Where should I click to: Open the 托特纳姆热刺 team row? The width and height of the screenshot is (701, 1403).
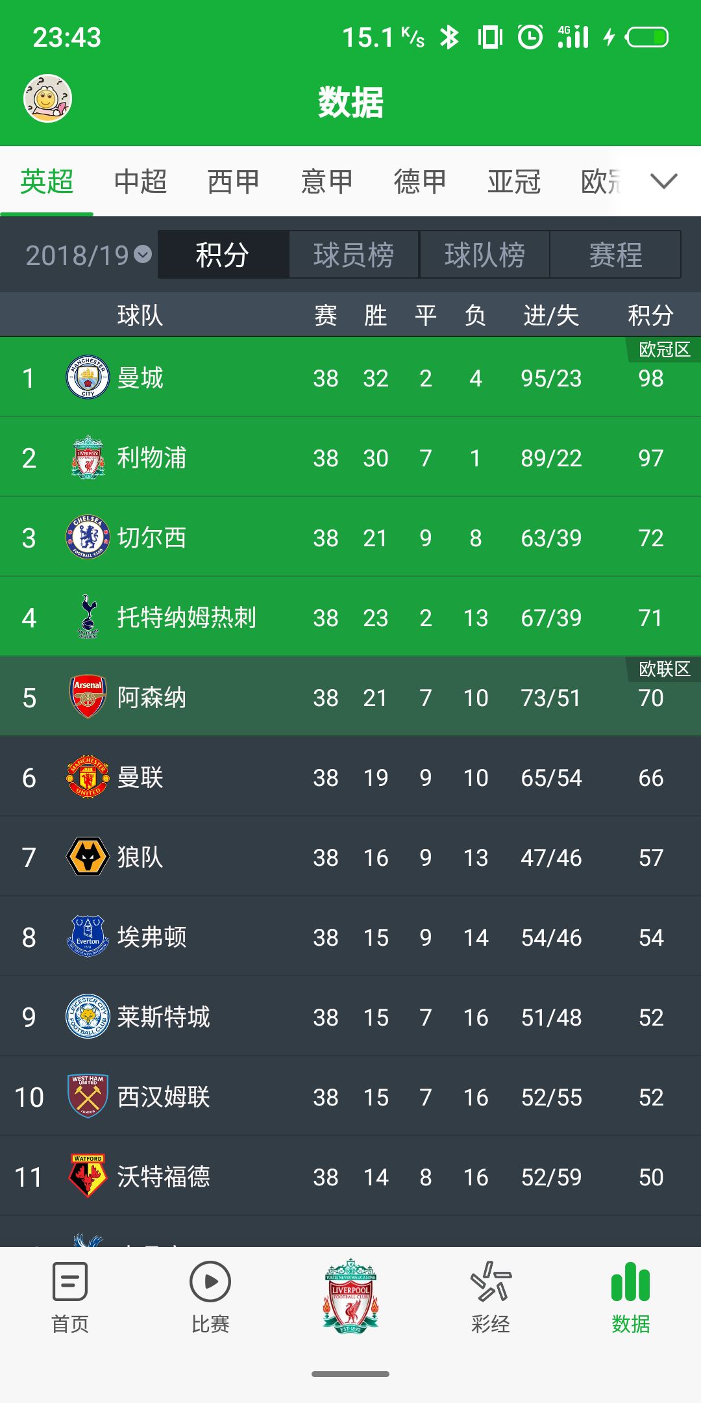(x=350, y=617)
